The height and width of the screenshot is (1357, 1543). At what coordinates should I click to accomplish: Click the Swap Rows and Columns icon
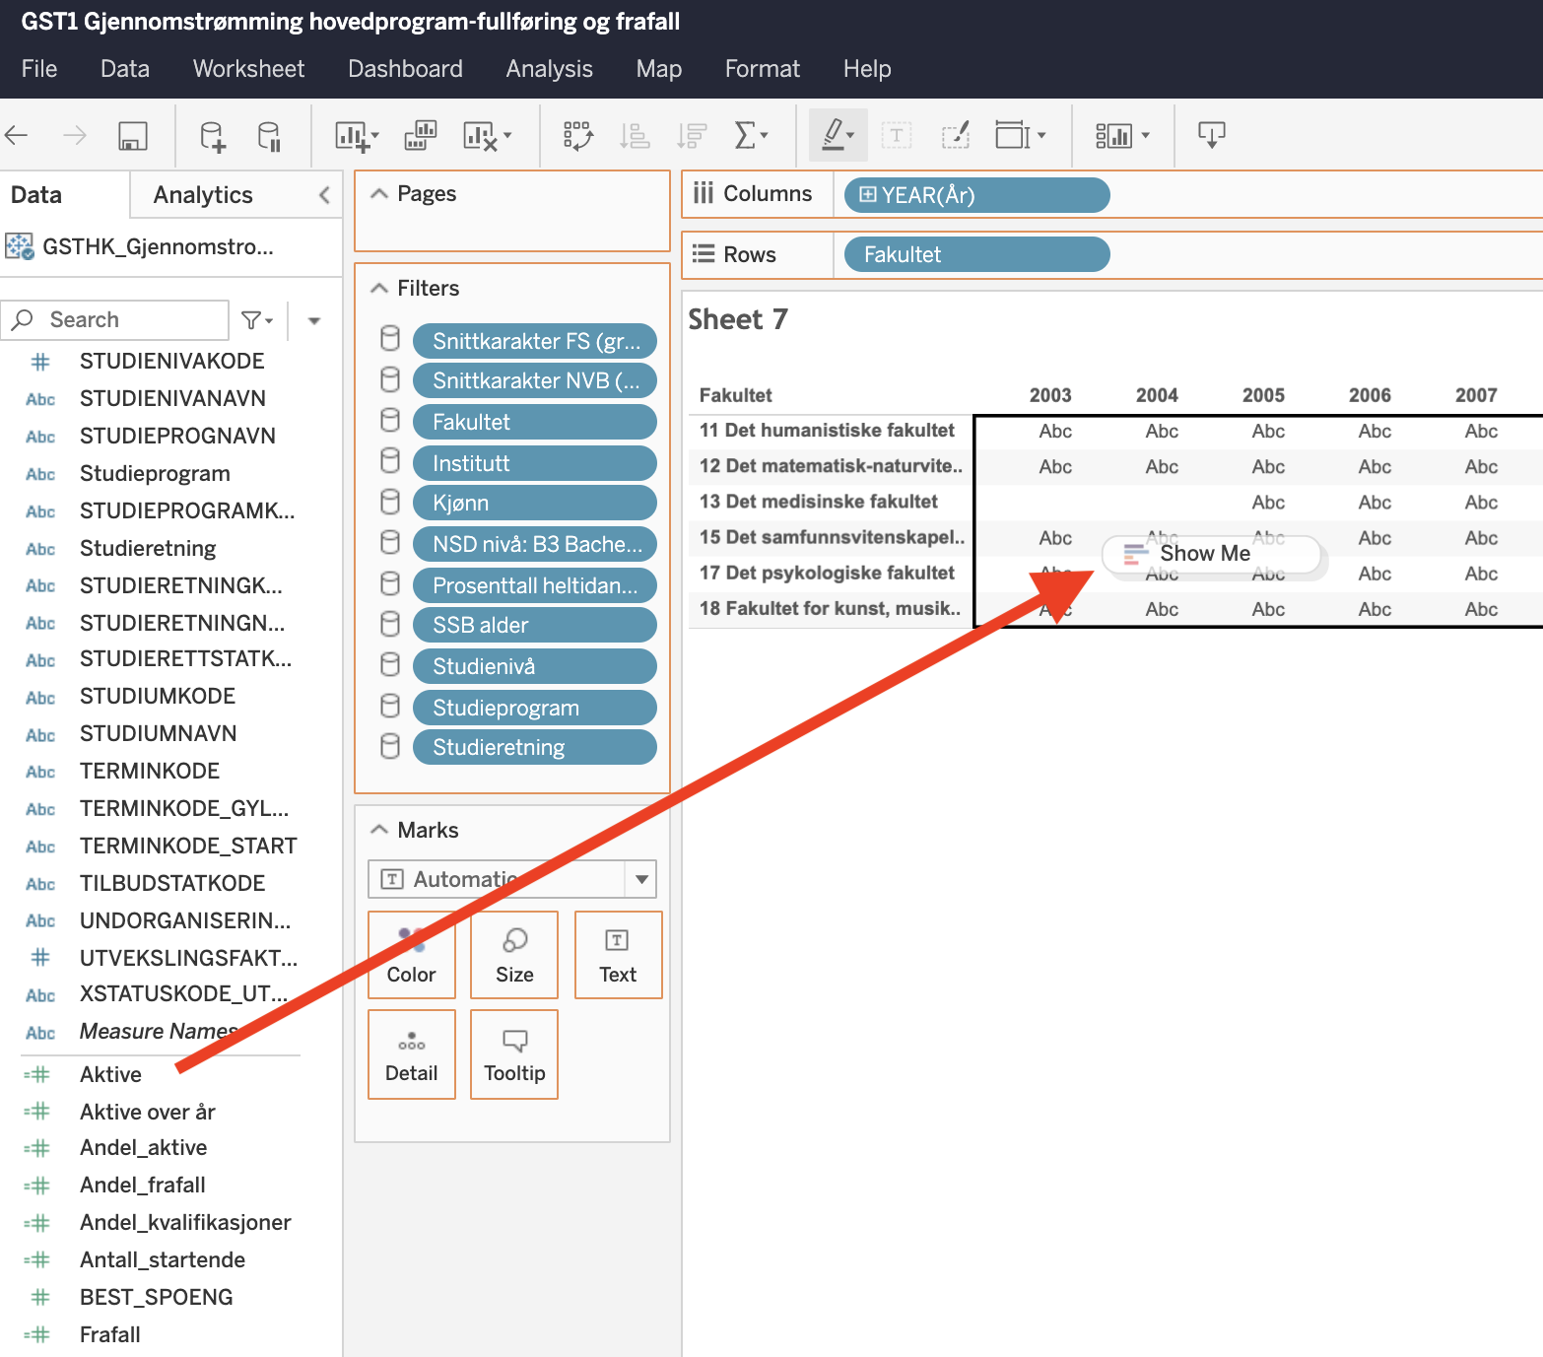click(x=577, y=135)
